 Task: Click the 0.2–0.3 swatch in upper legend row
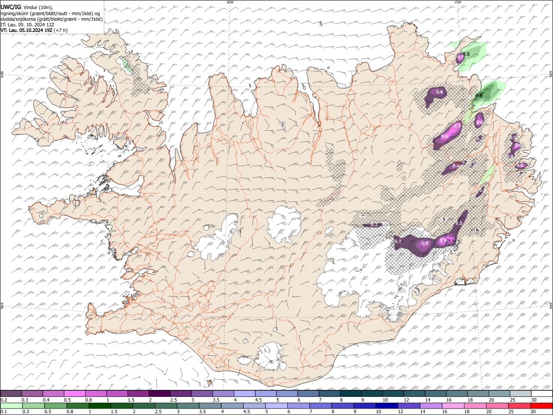click(11, 394)
